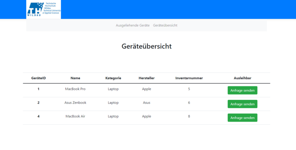Click the Hersteller column header
Image resolution: width=296 pixels, height=150 pixels.
146,78
